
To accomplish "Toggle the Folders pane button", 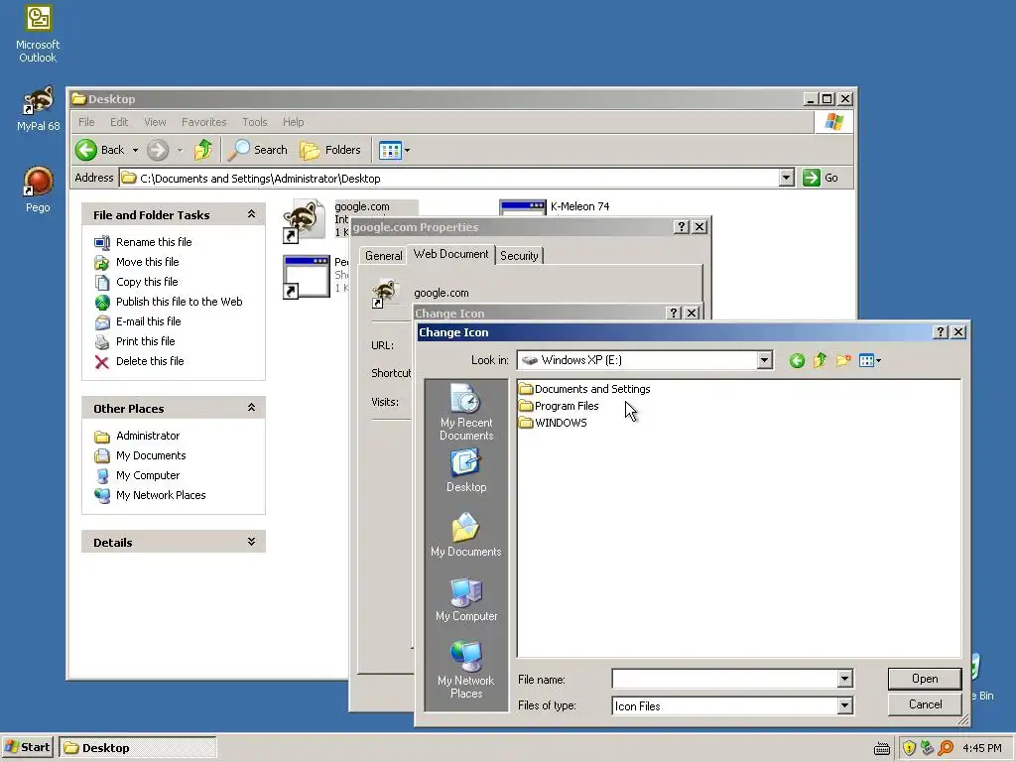I will [x=330, y=150].
